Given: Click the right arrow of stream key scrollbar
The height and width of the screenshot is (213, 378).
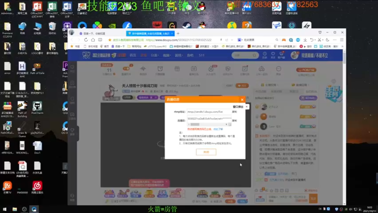Looking at the screenshot, I should click(226, 124).
